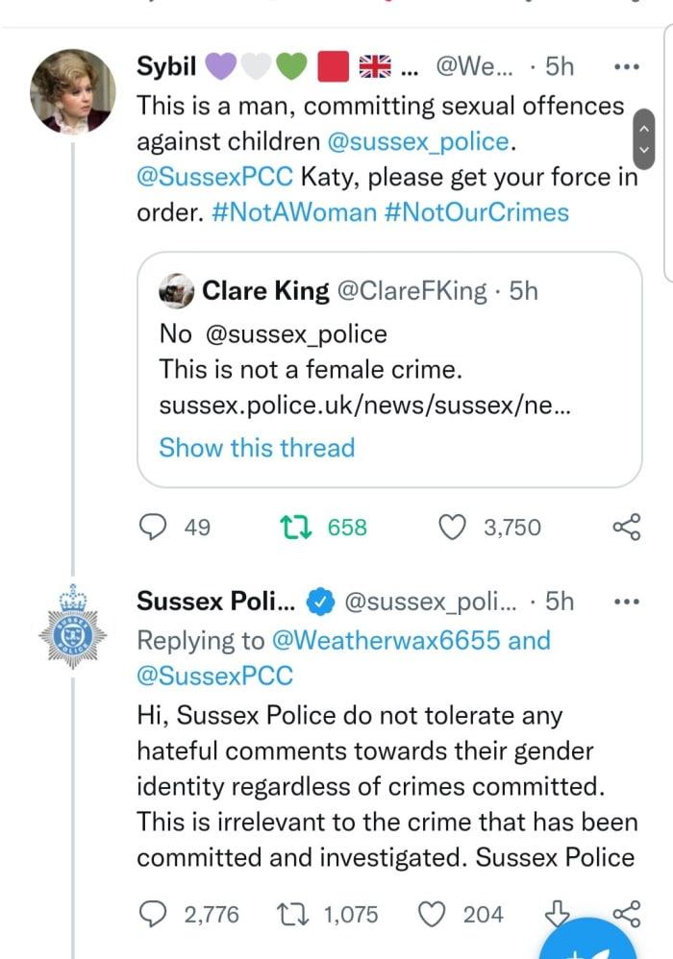This screenshot has width=673, height=959.
Task: Like the Sussex Police reply with 204 likes
Action: (x=432, y=915)
